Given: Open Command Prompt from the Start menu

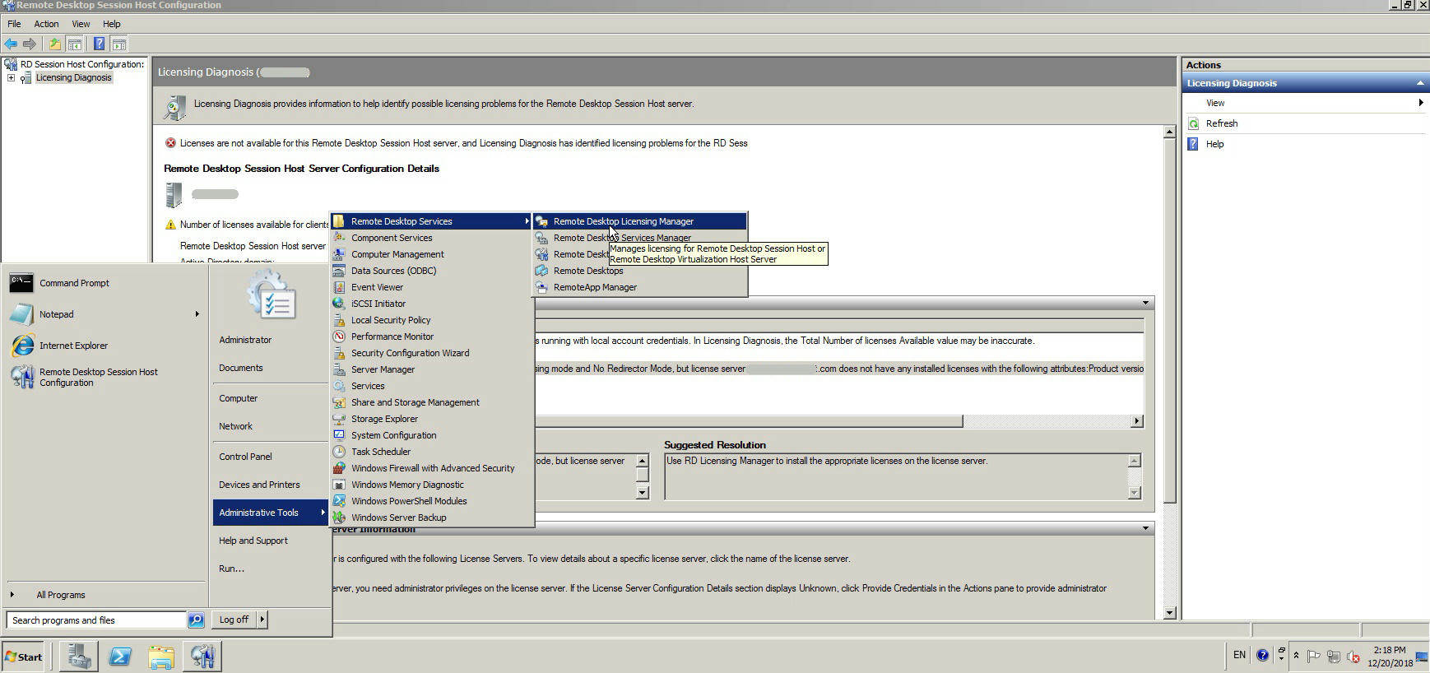Looking at the screenshot, I should 74,283.
